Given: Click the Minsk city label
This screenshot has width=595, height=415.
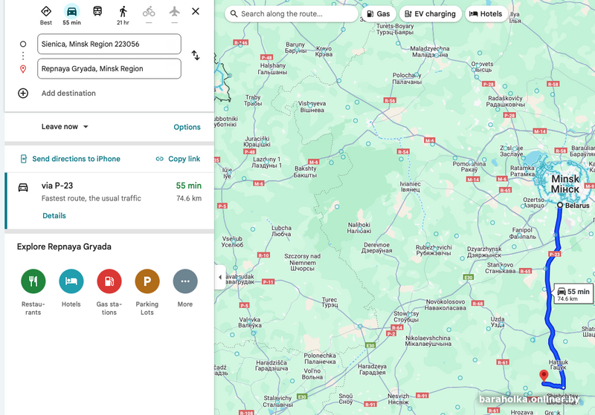Looking at the screenshot, I should (x=565, y=183).
